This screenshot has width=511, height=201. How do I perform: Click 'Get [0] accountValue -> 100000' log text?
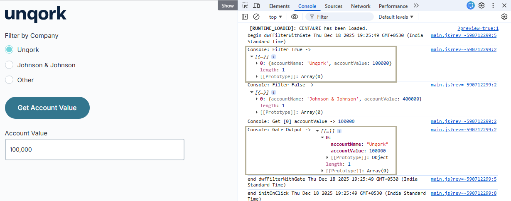click(301, 121)
